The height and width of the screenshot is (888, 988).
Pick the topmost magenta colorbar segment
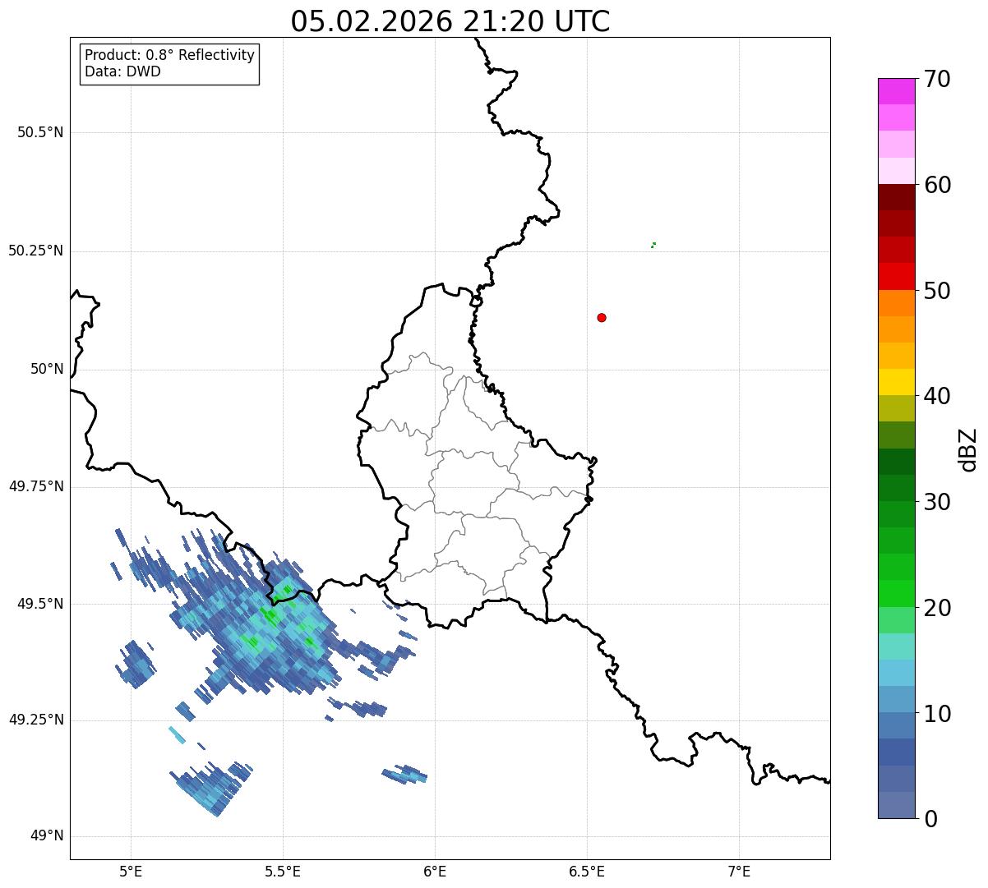[897, 91]
